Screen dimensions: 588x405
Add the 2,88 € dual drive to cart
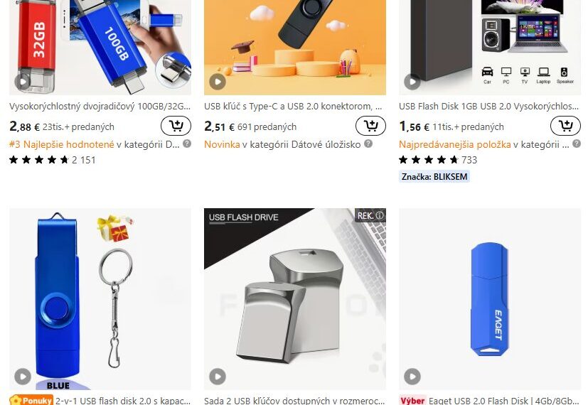click(x=176, y=126)
